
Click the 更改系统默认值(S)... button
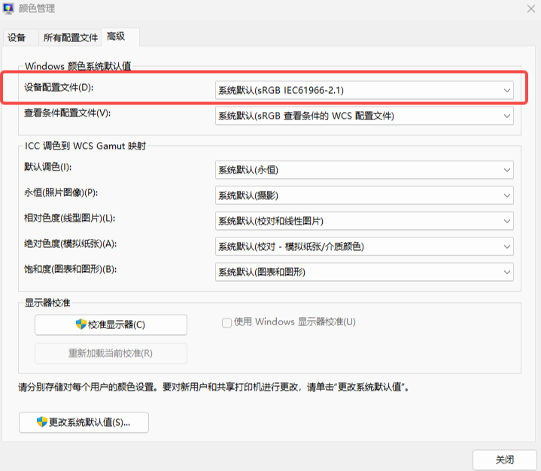click(x=84, y=422)
